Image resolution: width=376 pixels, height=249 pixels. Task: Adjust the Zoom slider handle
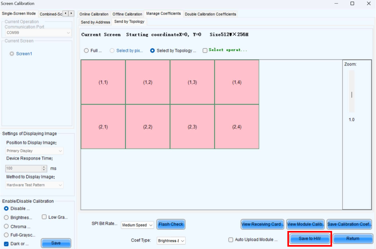352,95
